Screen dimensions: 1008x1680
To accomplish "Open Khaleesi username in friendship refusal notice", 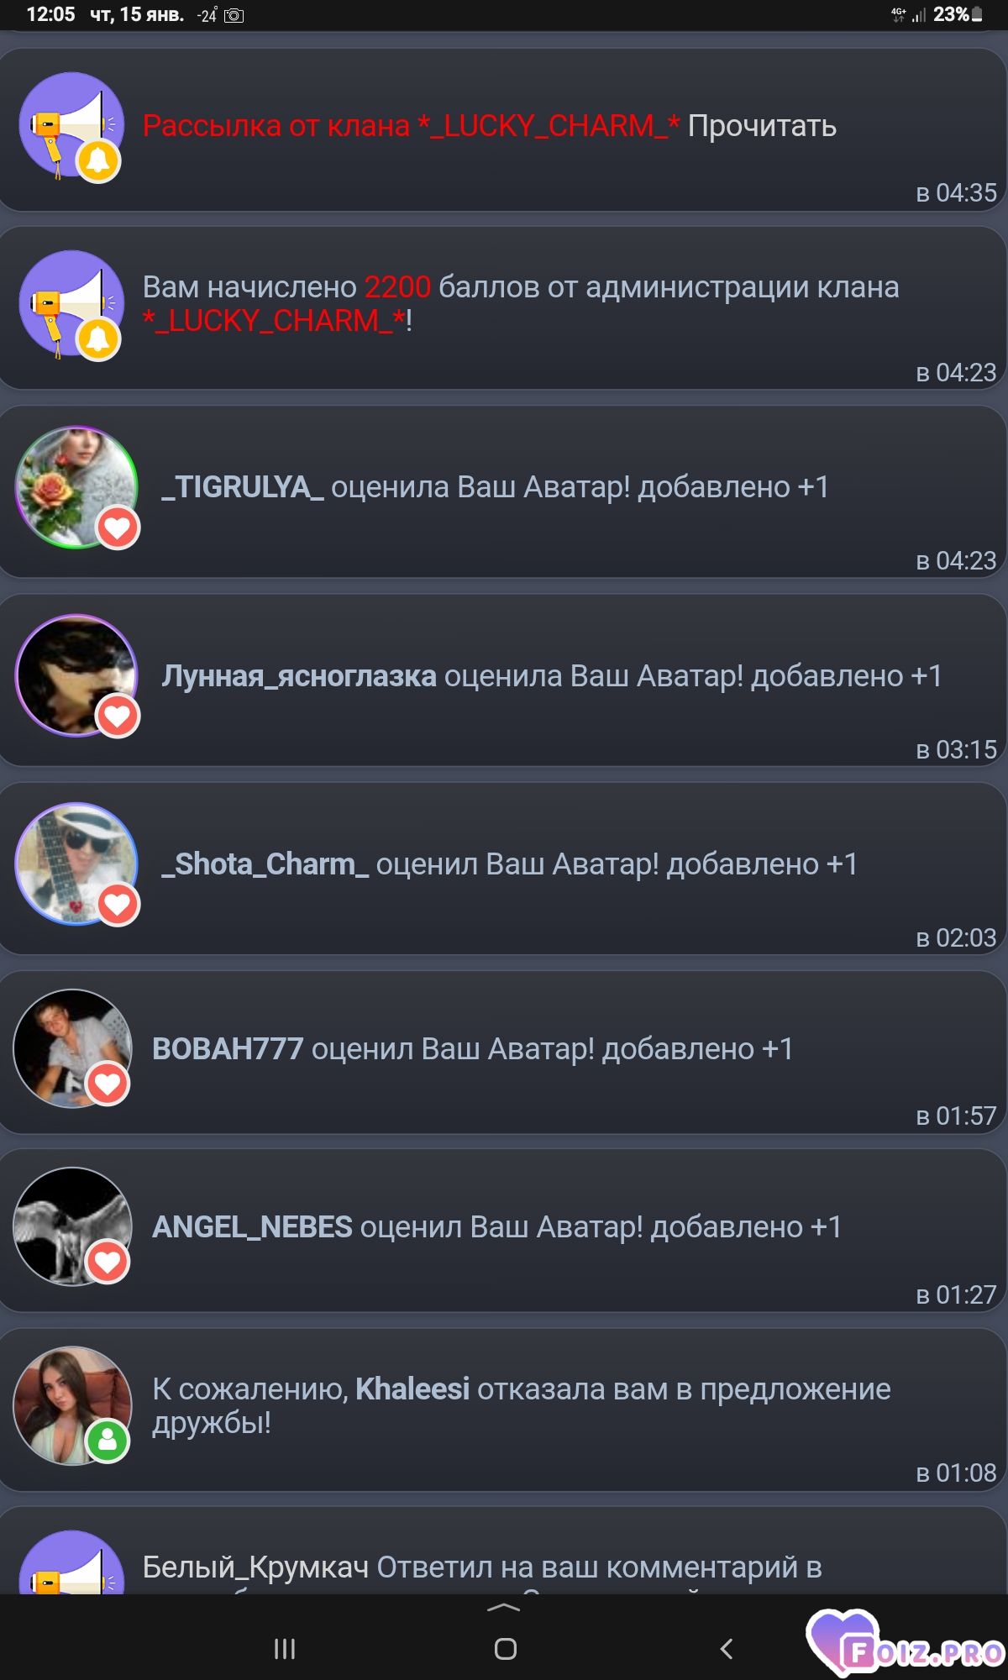I will click(x=412, y=1389).
